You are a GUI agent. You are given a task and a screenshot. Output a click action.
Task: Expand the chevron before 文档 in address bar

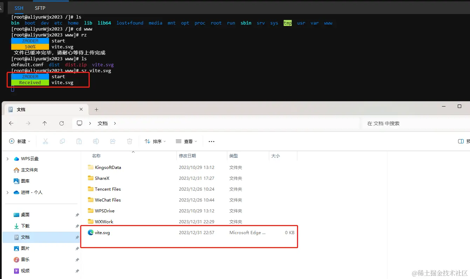(x=90, y=123)
